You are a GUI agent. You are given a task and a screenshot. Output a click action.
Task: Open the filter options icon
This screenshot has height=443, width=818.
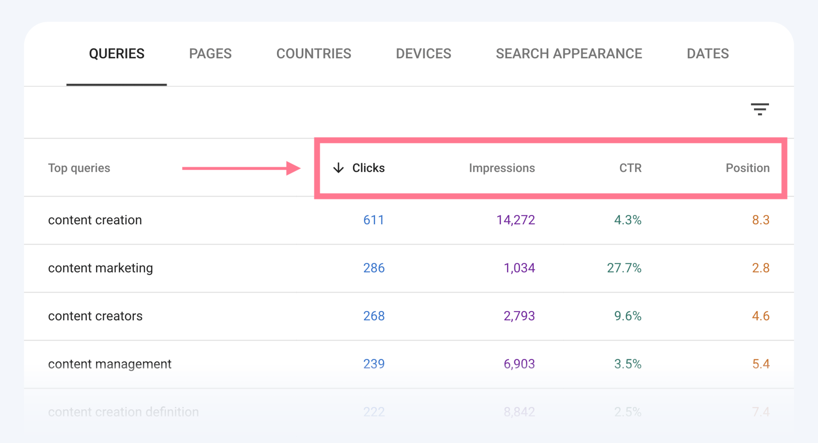point(760,109)
